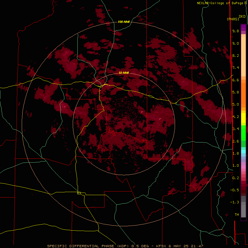Select the pink segment of the legend
The height and width of the screenshot is (248, 248).
tap(243, 167)
